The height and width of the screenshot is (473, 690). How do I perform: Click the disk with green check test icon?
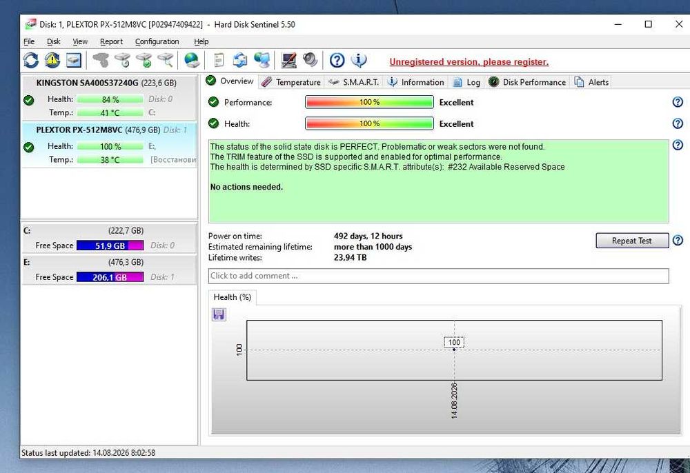(144, 60)
